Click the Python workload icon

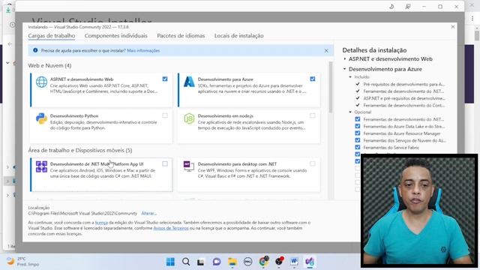41,118
